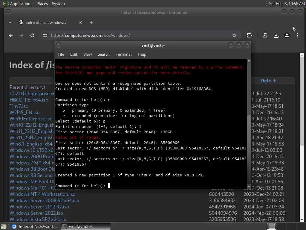
Task: Click Chromium window menu button at title bar left
Action: 8,12
